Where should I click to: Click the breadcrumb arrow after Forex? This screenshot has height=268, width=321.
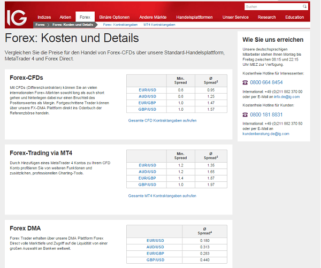[x=48, y=25]
